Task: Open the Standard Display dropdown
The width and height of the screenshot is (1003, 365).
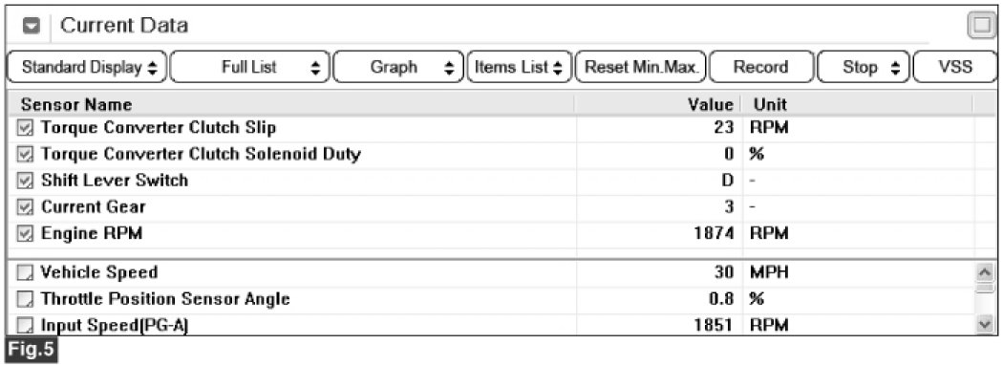Action: [x=88, y=67]
